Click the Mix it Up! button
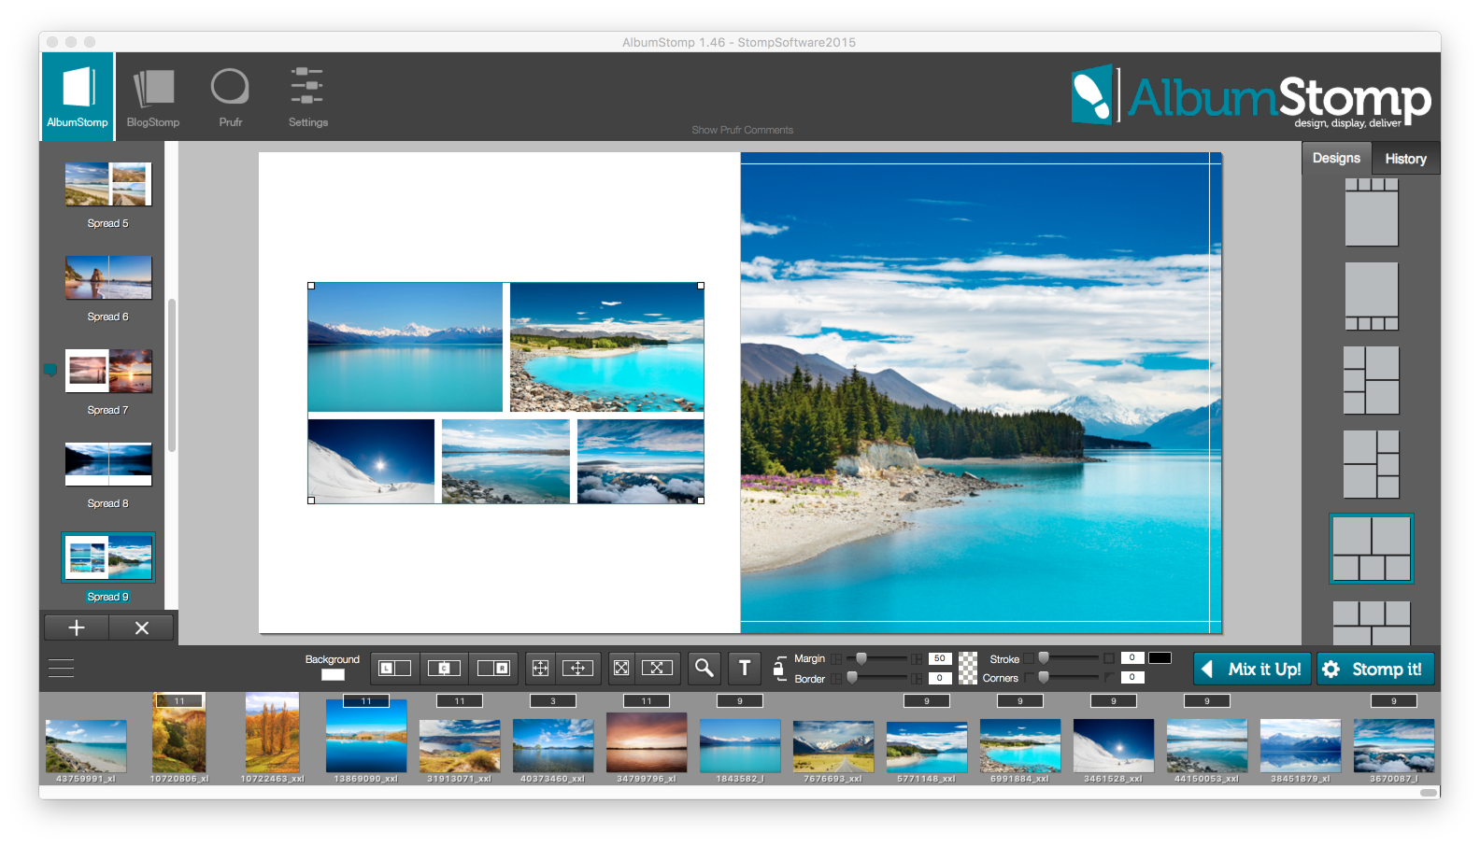1480x846 pixels. 1252,669
